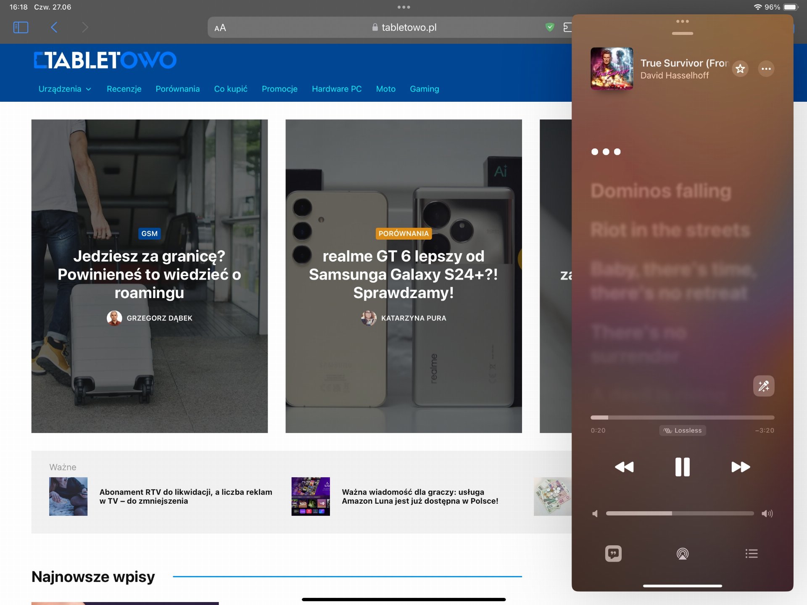Jump to the 'Riot in the streets' lyric
807x605 pixels.
(x=670, y=230)
